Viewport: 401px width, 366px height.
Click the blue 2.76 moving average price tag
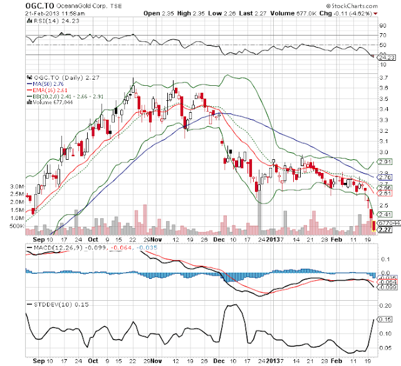(x=385, y=177)
